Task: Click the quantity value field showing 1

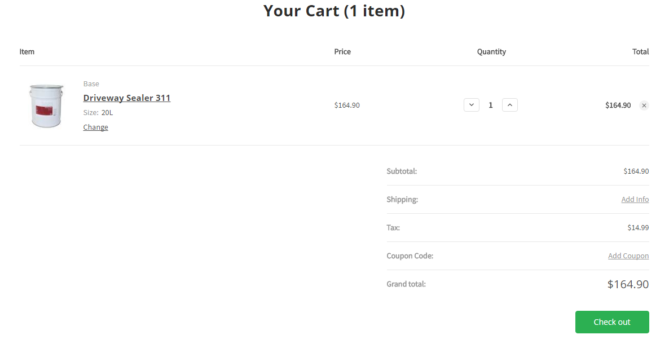Action: tap(491, 105)
